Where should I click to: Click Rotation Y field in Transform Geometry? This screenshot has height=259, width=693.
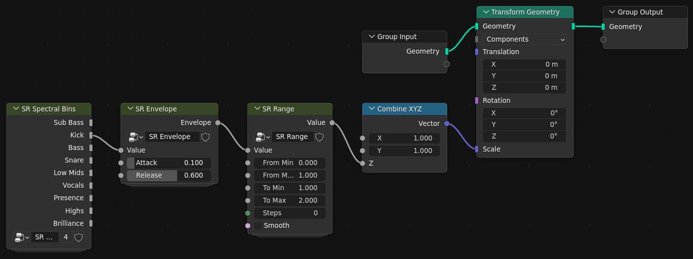[524, 124]
